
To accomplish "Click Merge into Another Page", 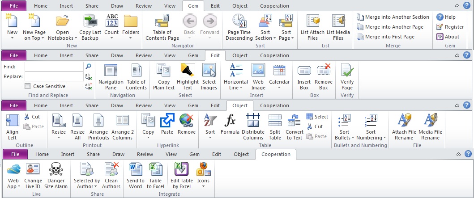I will 390,27.
